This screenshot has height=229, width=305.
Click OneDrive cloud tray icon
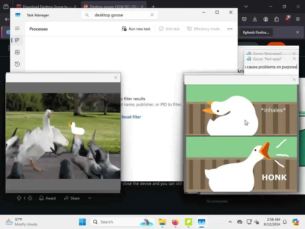point(240,222)
